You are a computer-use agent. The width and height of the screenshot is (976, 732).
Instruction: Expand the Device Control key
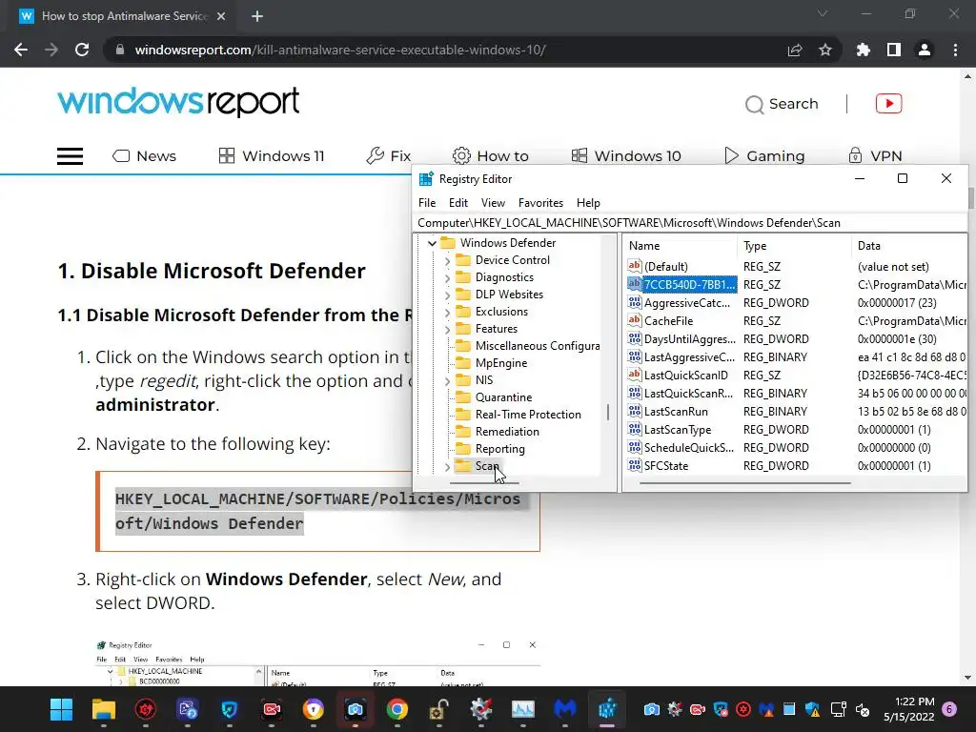coord(448,261)
